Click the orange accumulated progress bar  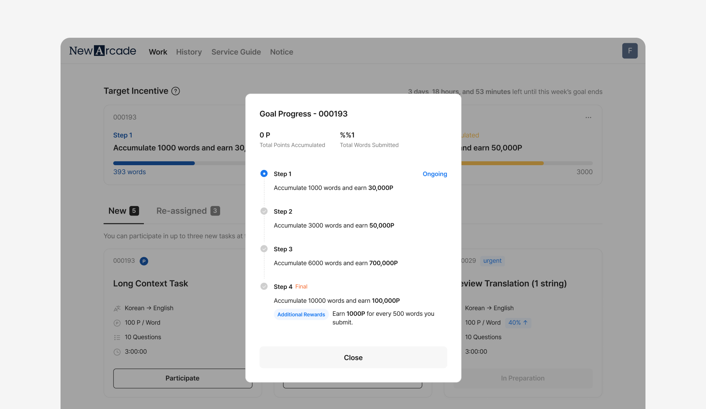click(502, 163)
